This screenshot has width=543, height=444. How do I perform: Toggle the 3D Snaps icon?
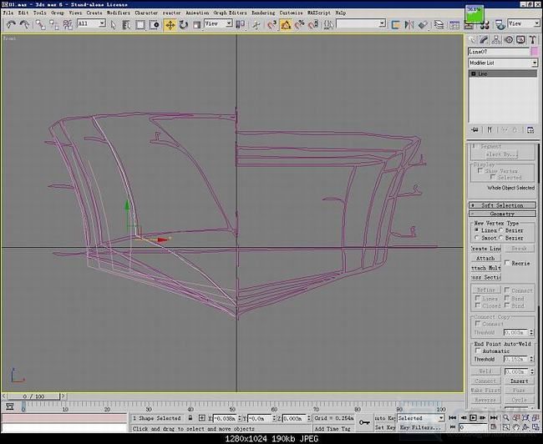coord(272,24)
